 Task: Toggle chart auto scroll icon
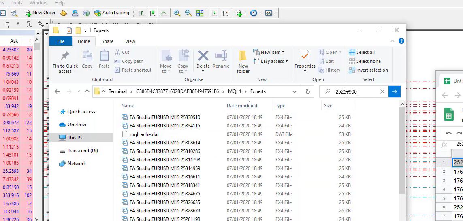214,13
